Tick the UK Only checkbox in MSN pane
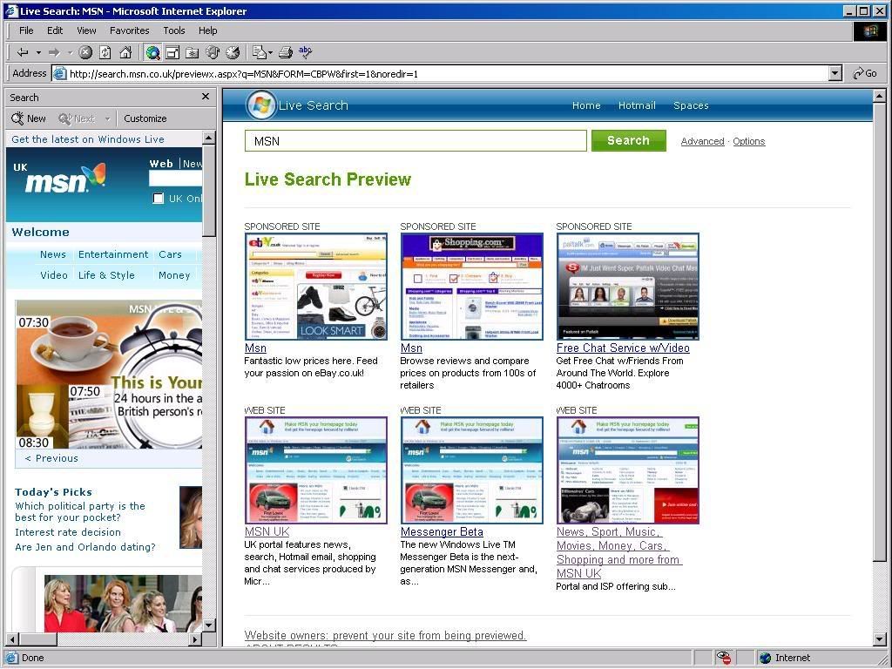This screenshot has width=892, height=669. pyautogui.click(x=159, y=199)
